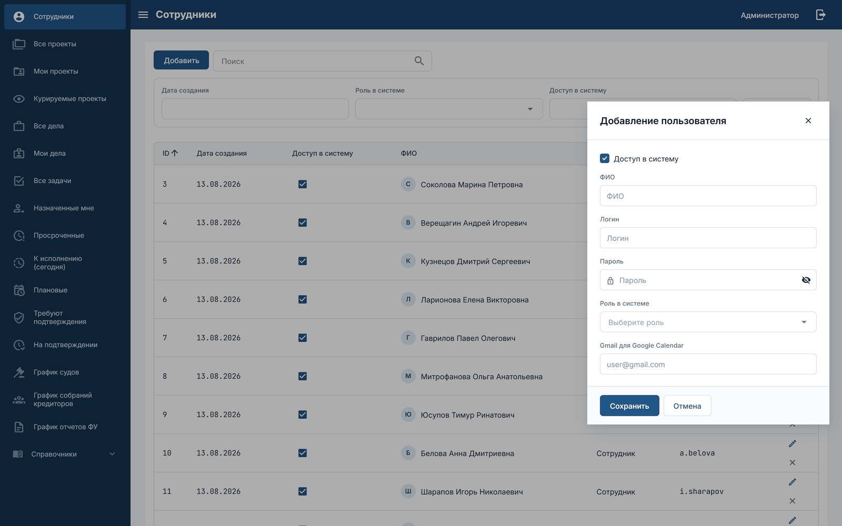Screen dimensions: 842x526
Task: Click the ФИО column header
Action: 409,154
